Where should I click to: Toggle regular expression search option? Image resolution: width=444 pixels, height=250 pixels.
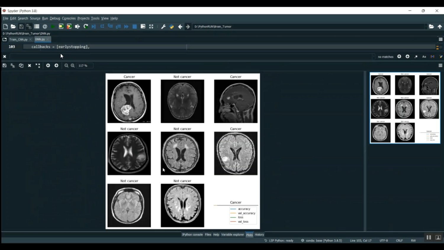[x=416, y=57]
